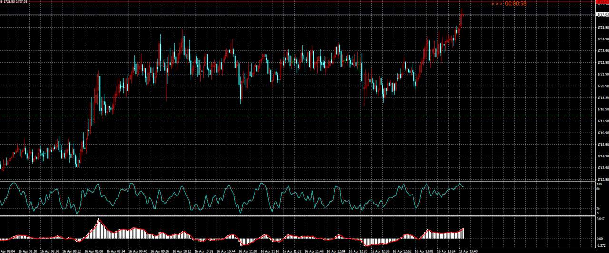Click the 1720.90 price scale label
This screenshot has height=253, width=609.
[602, 86]
